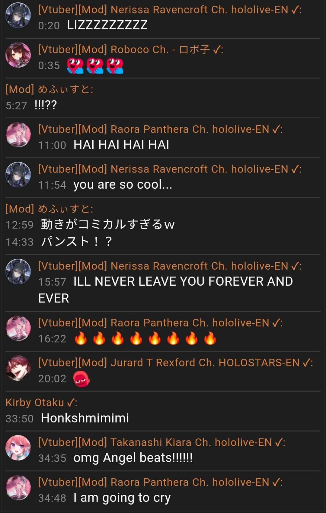Image resolution: width=326 pixels, height=513 pixels.
Task: Seek to 12:59 timestamp
Action: click(x=20, y=225)
